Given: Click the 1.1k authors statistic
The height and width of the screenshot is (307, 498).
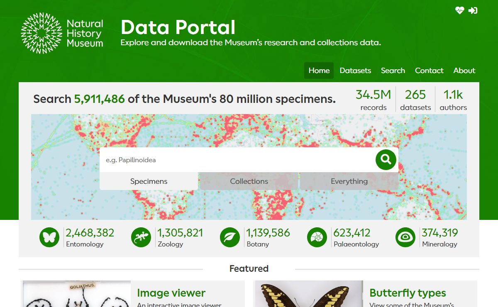Looking at the screenshot, I should (x=453, y=100).
